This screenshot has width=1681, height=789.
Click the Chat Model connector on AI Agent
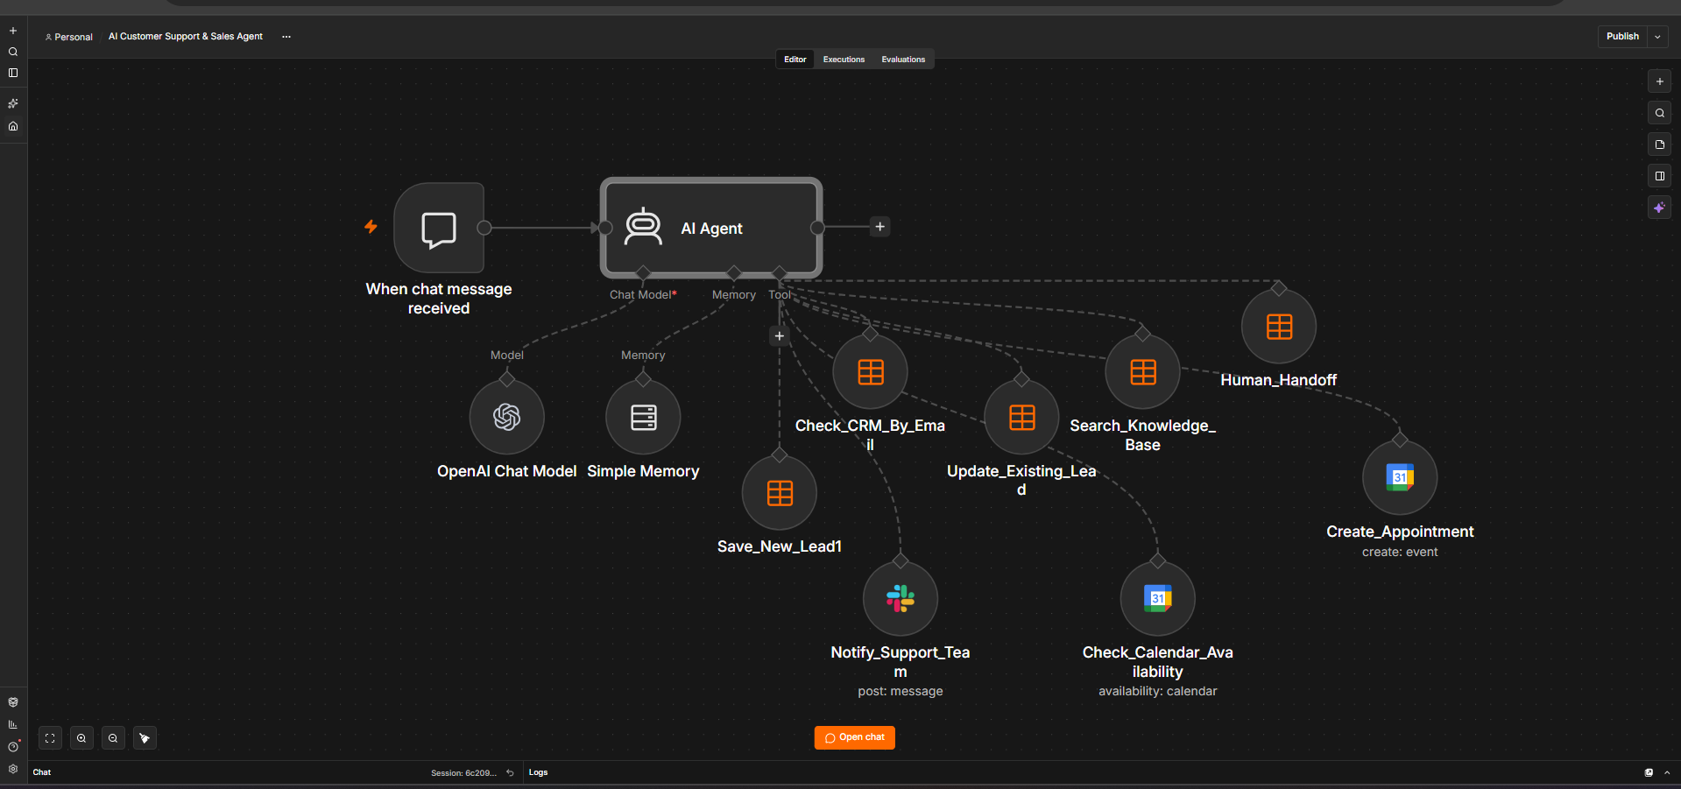643,272
